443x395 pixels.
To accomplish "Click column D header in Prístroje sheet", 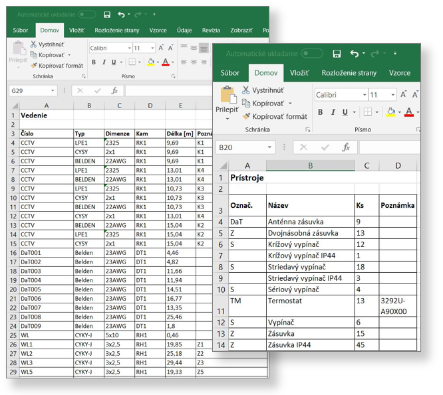I will (x=398, y=165).
